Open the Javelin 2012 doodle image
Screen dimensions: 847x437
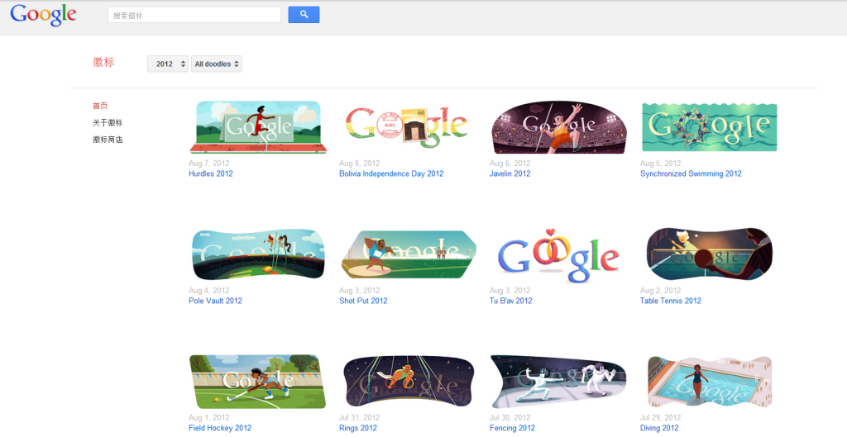(559, 127)
